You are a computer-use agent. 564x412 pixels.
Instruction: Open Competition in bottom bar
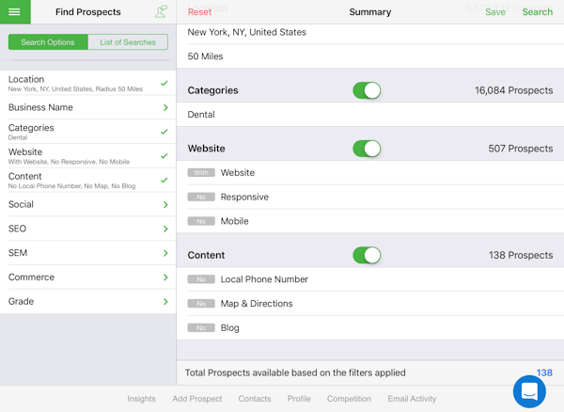349,399
